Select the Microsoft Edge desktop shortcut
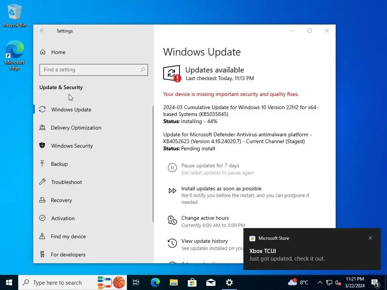This screenshot has width=387, height=290. pyautogui.click(x=15, y=56)
